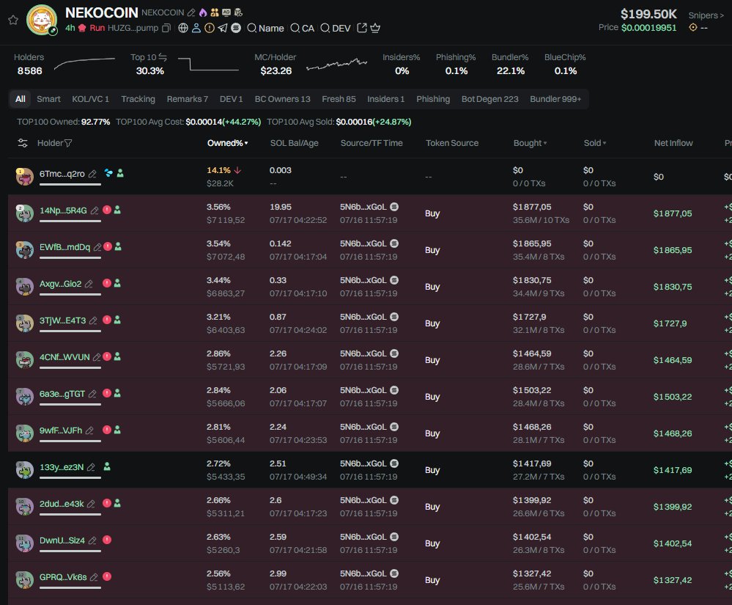Screen dimensions: 732x605
Task: Click the green person icon on 133y...ez3N row
Action: point(107,466)
